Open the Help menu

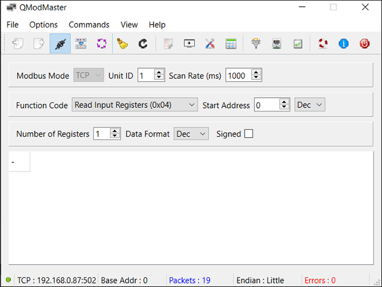tap(157, 25)
